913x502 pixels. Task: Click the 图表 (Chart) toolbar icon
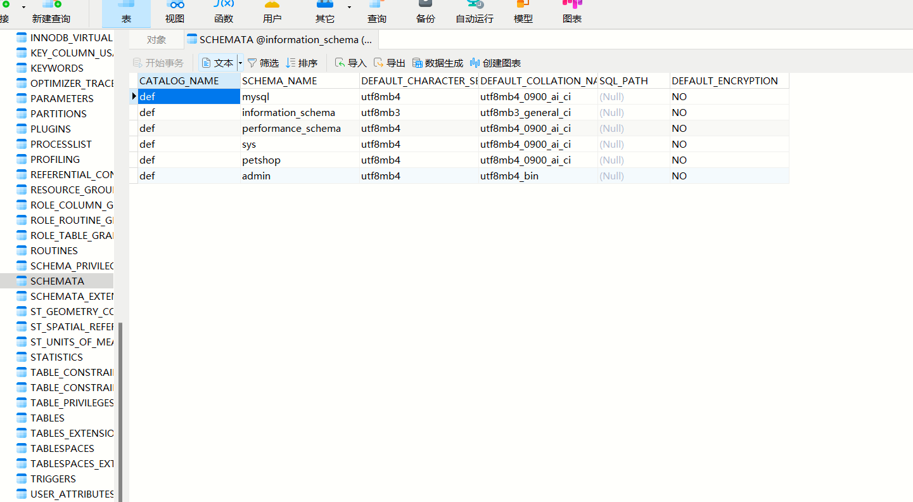coord(572,12)
